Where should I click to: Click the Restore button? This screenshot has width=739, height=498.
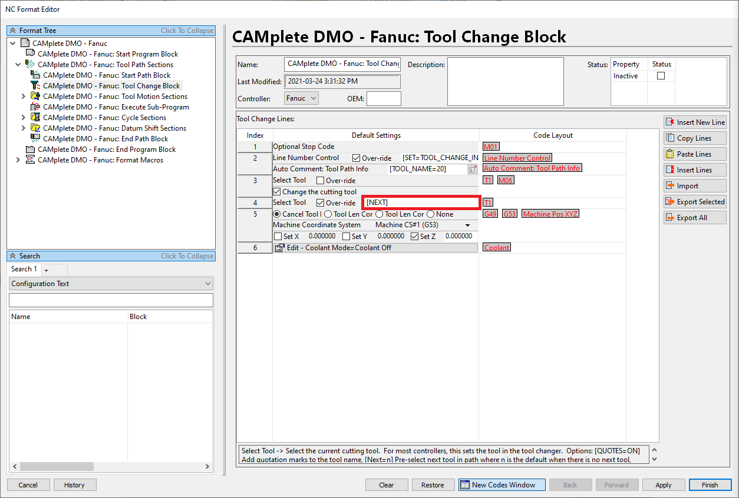click(x=433, y=485)
